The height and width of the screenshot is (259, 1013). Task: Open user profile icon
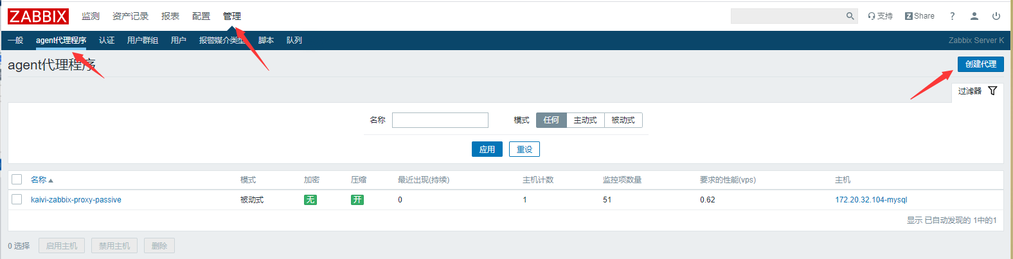tap(974, 16)
